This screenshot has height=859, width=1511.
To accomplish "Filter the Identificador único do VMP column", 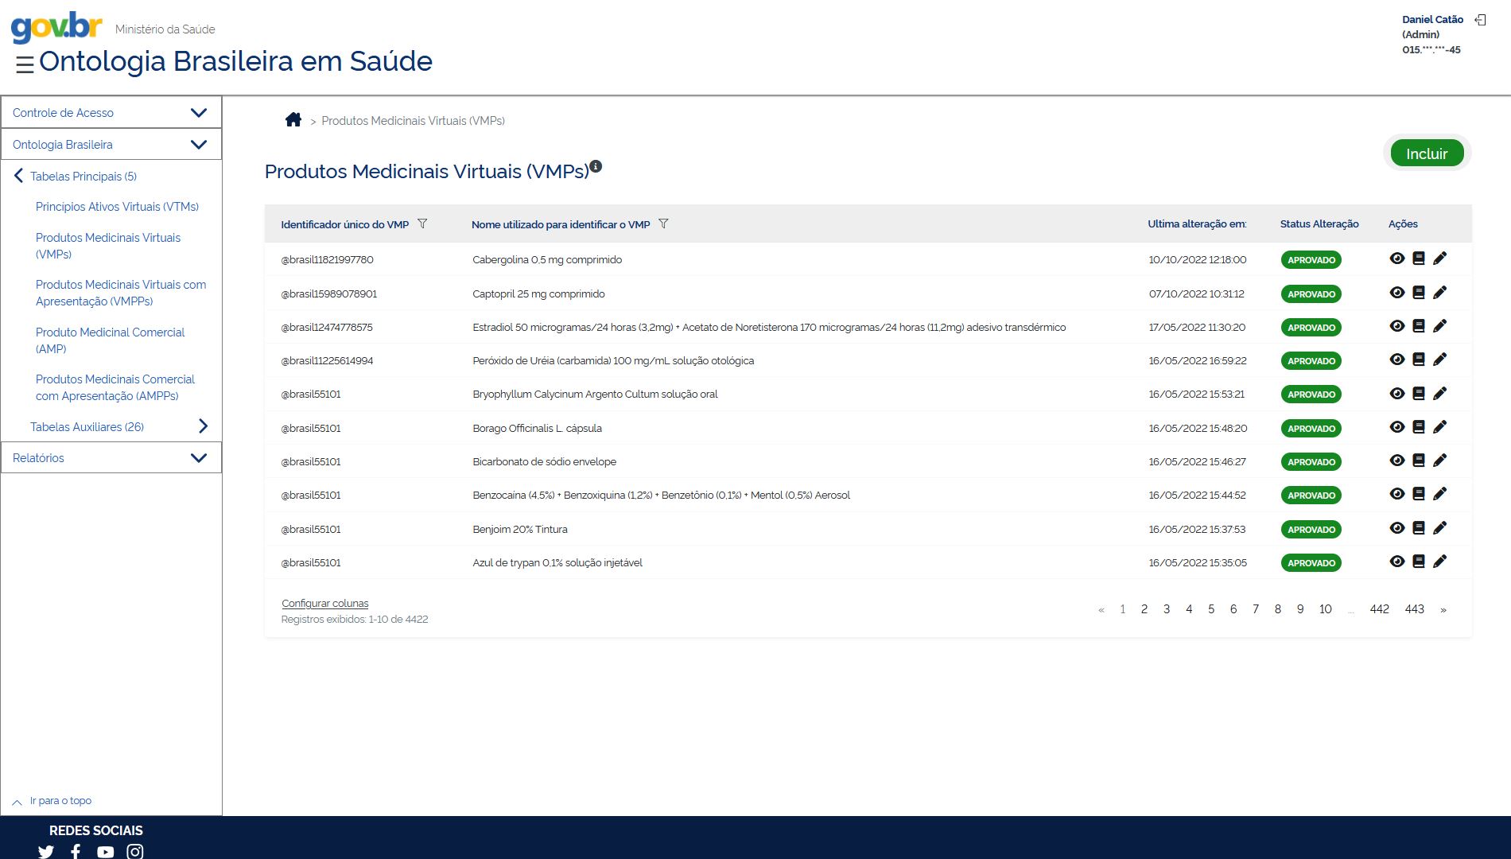I will click(x=422, y=224).
